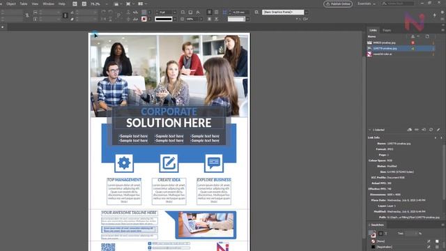Open the Arrange Documents dropdown
Viewport: 446px width, 251px height.
click(142, 4)
